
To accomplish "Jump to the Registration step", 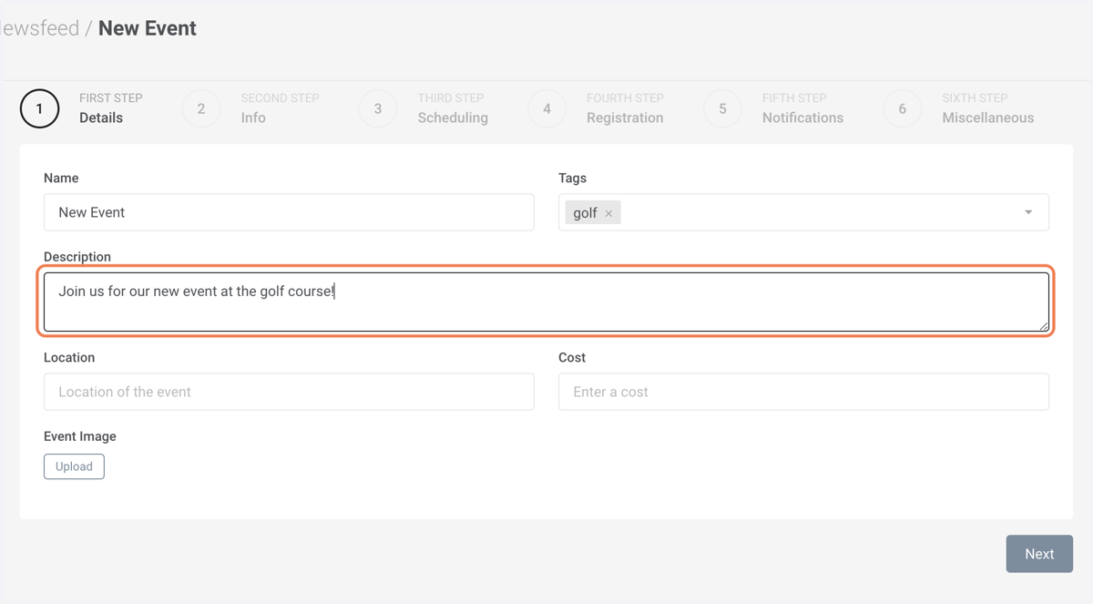I will (x=596, y=108).
